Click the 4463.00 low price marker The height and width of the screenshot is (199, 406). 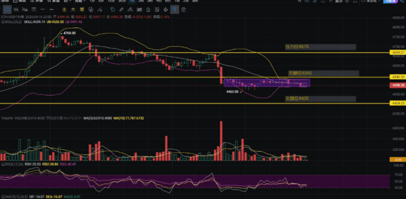232,92
